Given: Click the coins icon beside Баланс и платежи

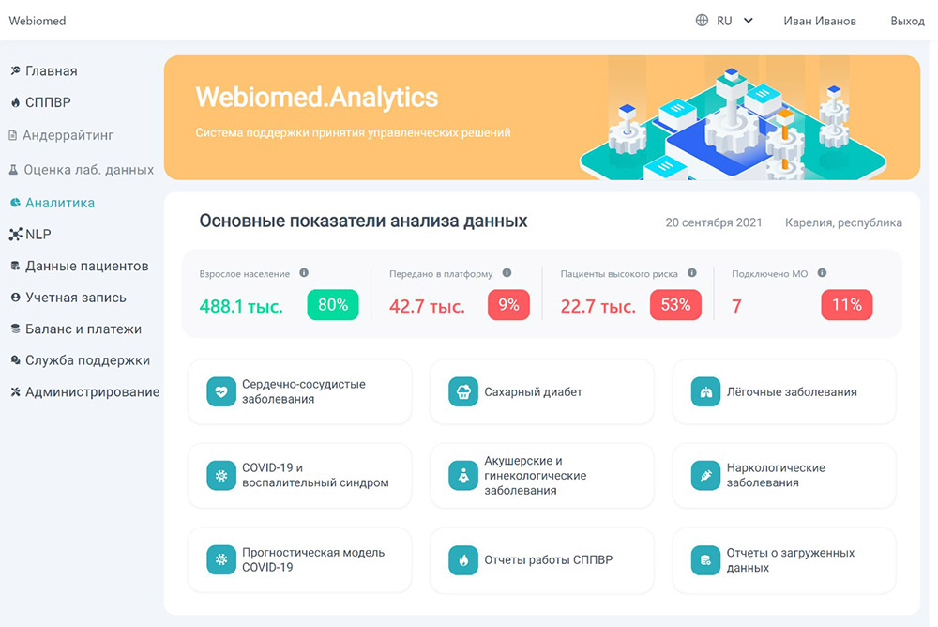Looking at the screenshot, I should [x=16, y=329].
